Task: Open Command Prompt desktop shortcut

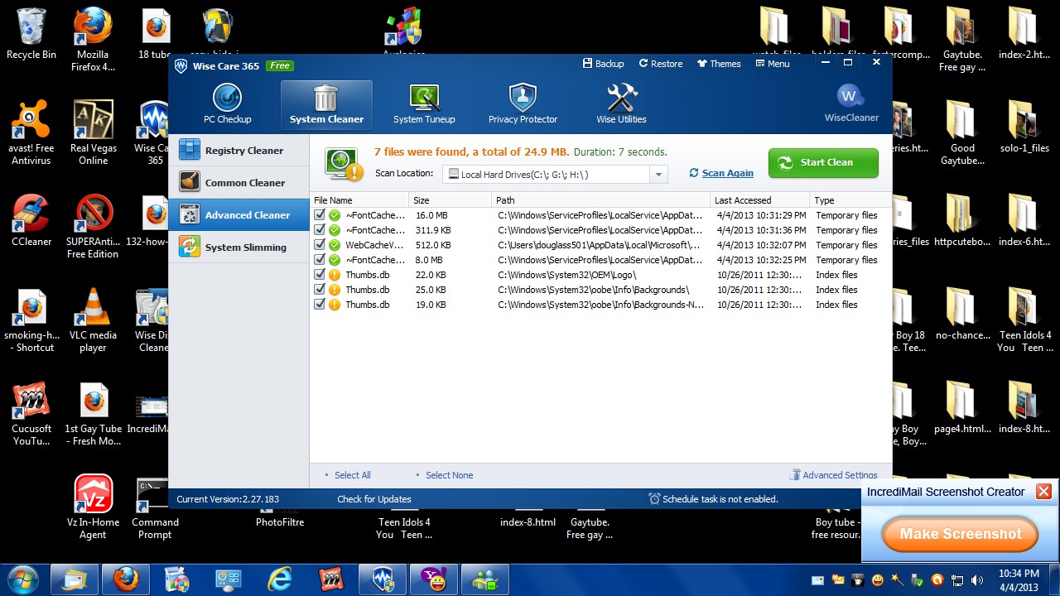Action: (155, 507)
